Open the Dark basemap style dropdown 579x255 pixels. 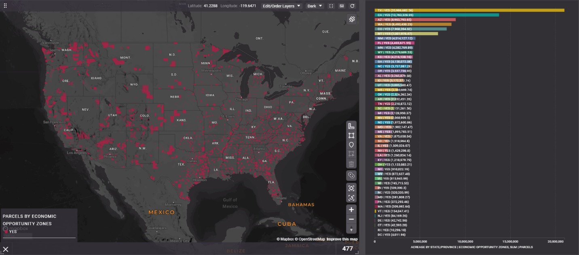[x=315, y=6]
